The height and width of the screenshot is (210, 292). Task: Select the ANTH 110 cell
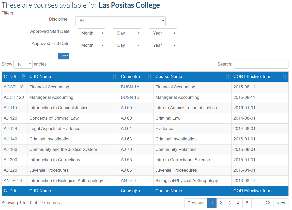14,181
